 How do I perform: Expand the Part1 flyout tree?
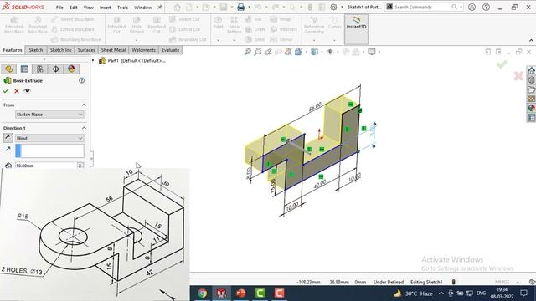pyautogui.click(x=93, y=60)
